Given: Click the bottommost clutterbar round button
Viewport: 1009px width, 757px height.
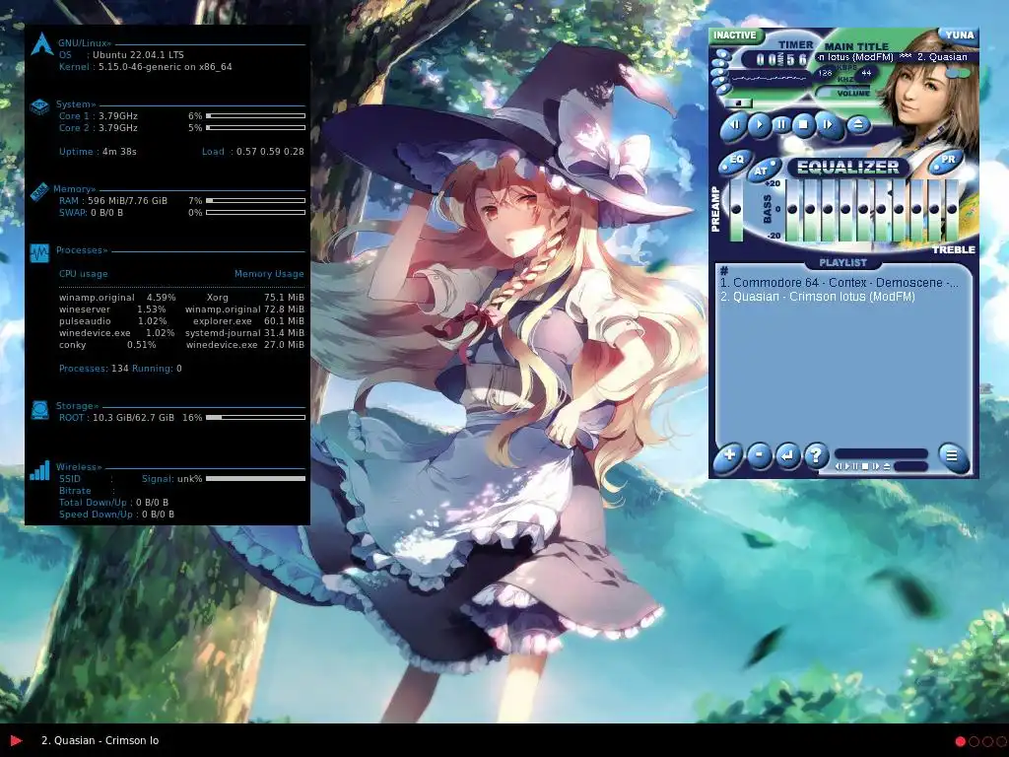Looking at the screenshot, I should click(x=723, y=89).
